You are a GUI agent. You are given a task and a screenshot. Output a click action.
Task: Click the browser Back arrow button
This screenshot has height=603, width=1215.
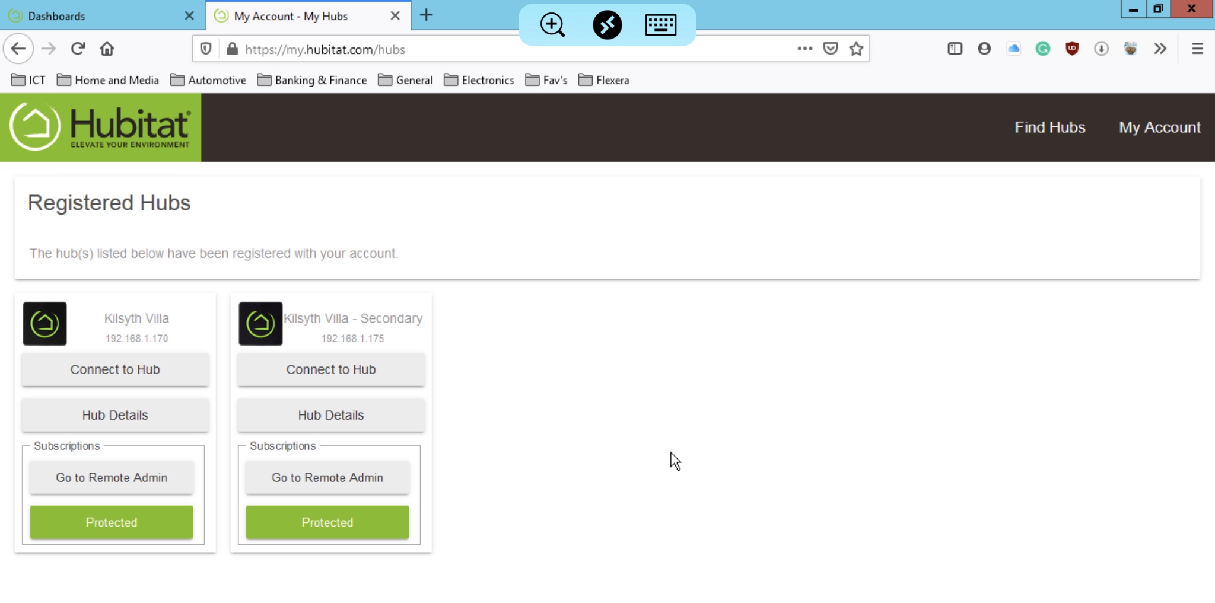point(18,49)
